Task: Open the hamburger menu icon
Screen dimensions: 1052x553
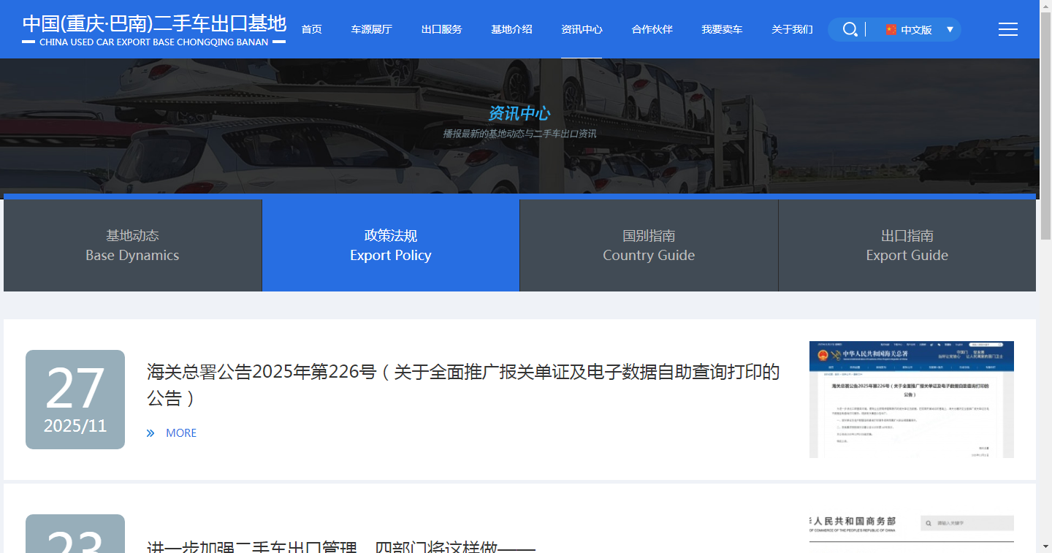Action: pyautogui.click(x=1007, y=29)
